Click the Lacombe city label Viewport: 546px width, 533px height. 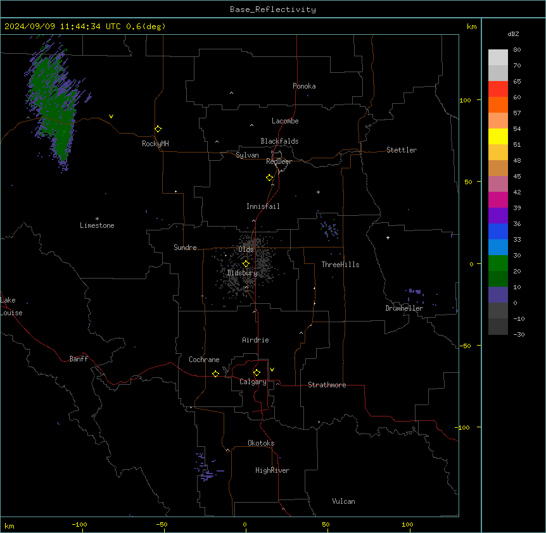tap(285, 121)
